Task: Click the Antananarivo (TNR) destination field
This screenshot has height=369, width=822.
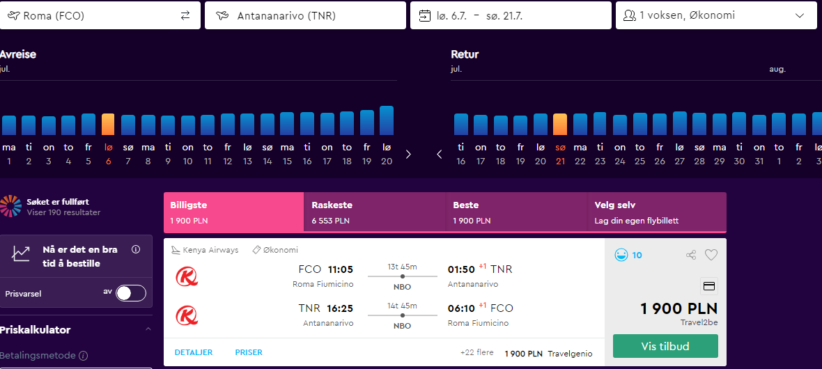Action: coord(305,15)
